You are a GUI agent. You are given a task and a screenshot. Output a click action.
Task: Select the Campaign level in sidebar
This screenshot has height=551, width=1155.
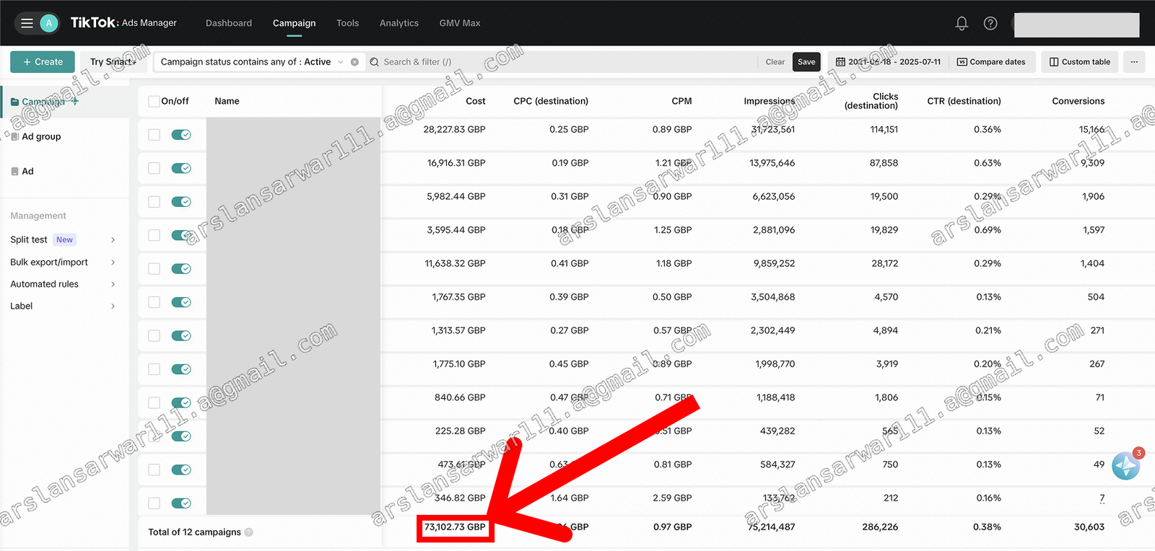(45, 102)
